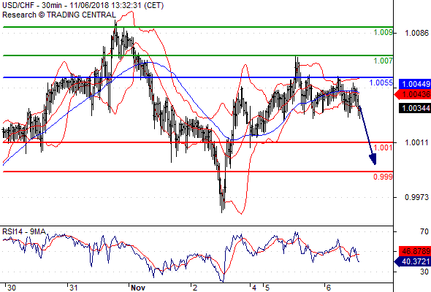Click the red 1.001 support label
Viewport: 431px width, 292px height.
[x=383, y=147]
